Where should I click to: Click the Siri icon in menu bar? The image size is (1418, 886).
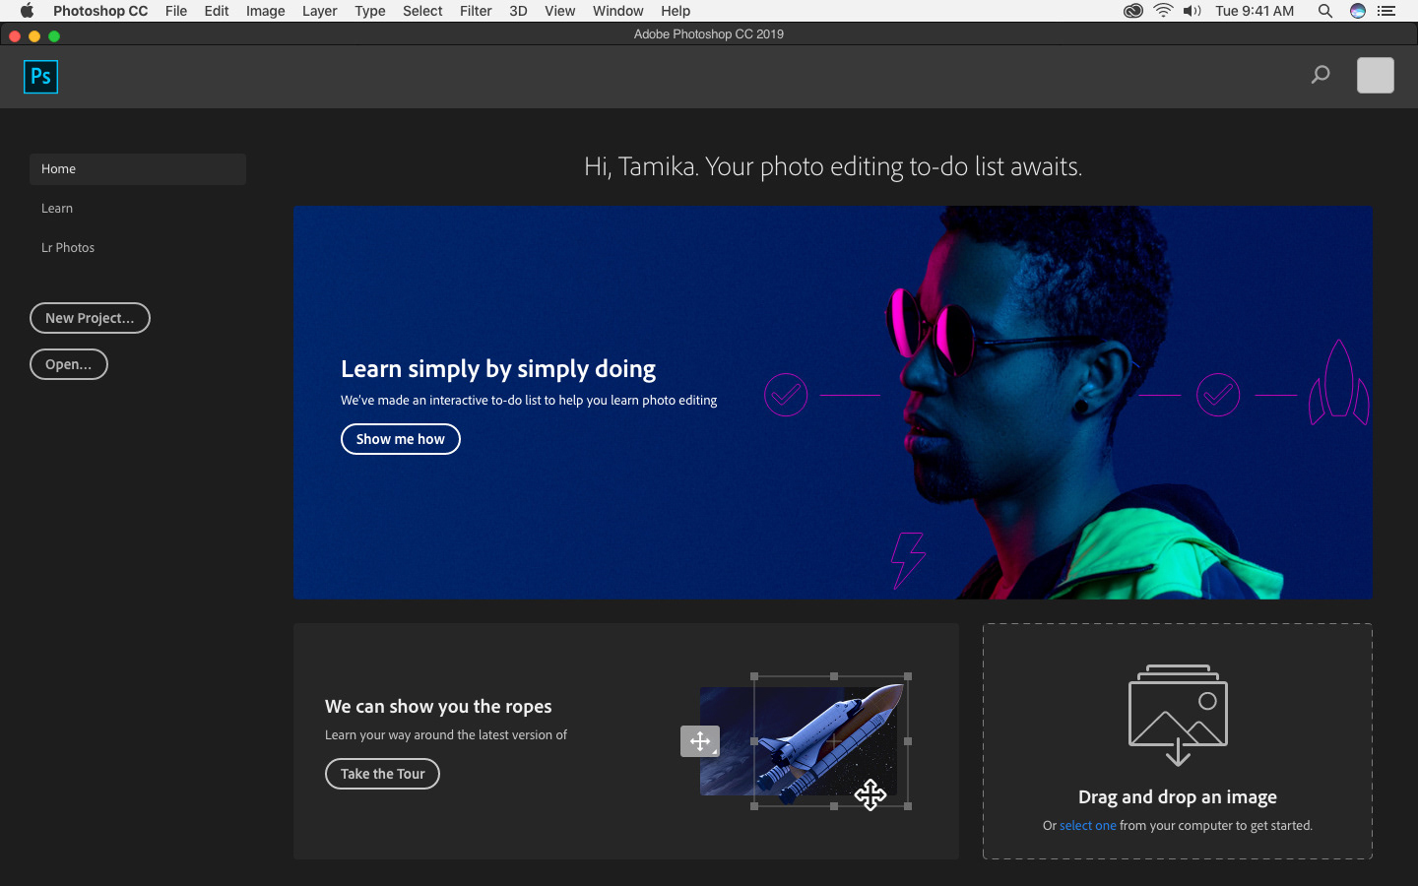1358,11
